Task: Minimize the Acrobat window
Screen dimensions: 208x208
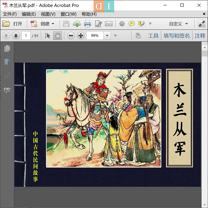Action: pos(165,5)
